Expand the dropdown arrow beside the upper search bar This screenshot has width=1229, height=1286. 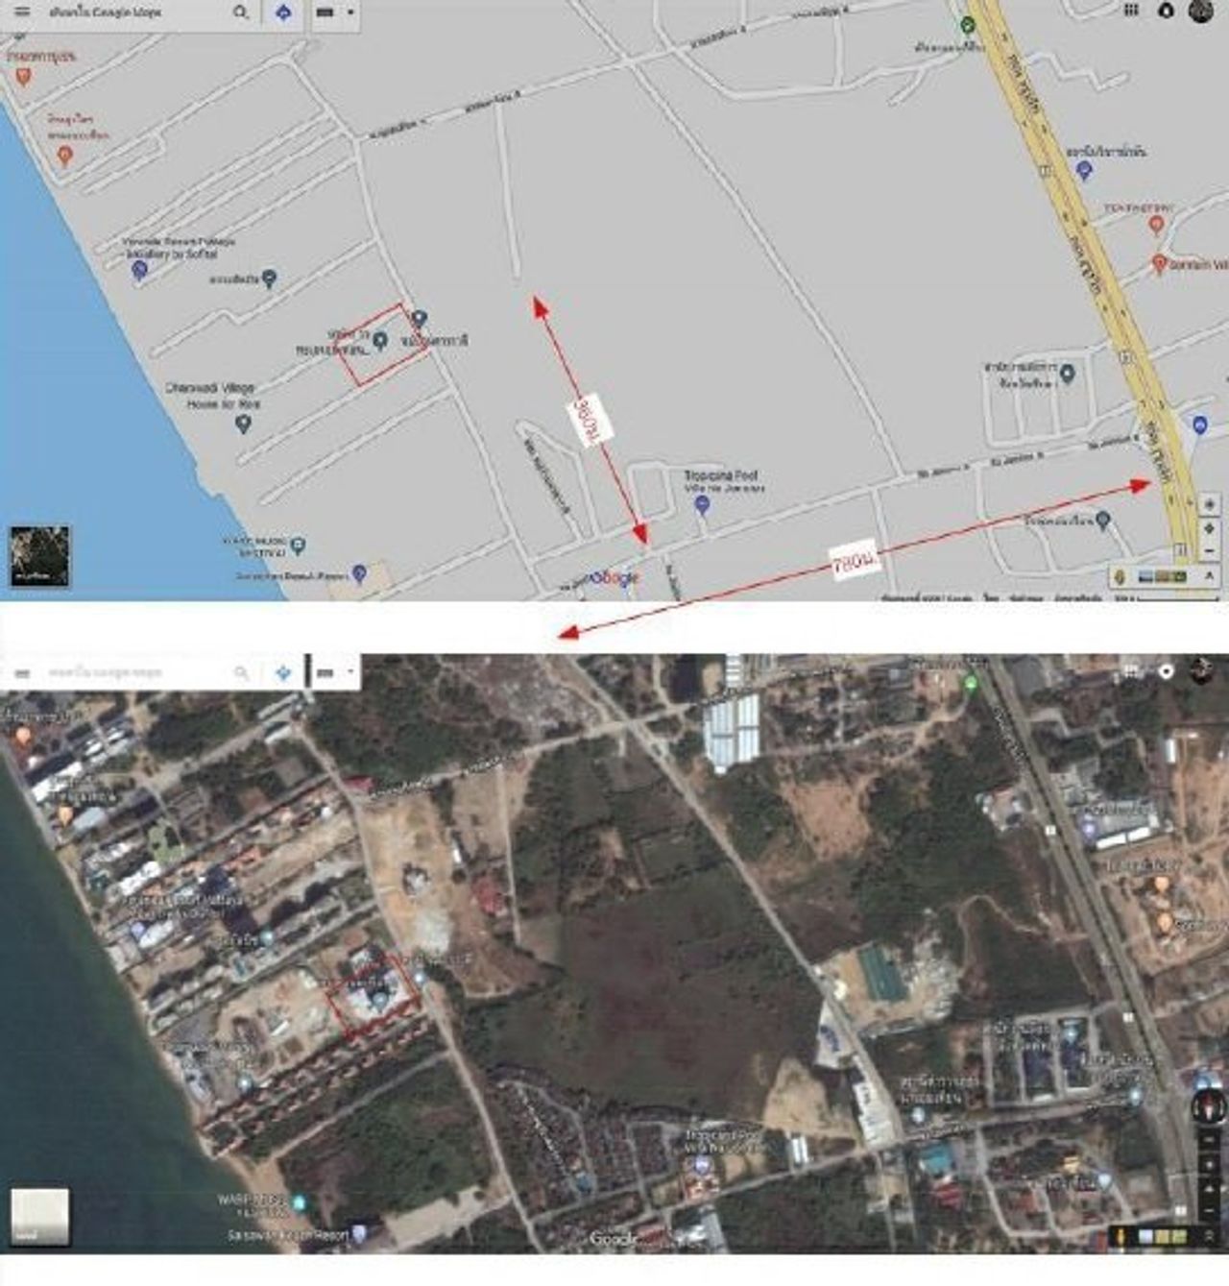(x=350, y=12)
